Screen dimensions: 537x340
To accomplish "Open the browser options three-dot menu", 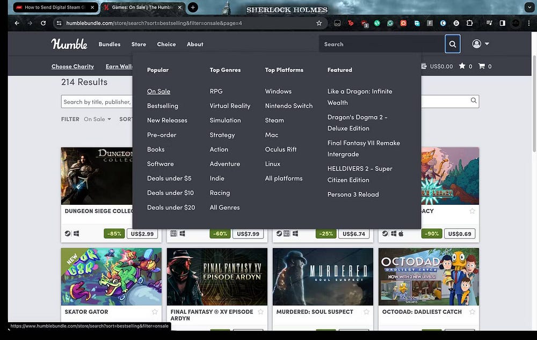I will tap(528, 23).
